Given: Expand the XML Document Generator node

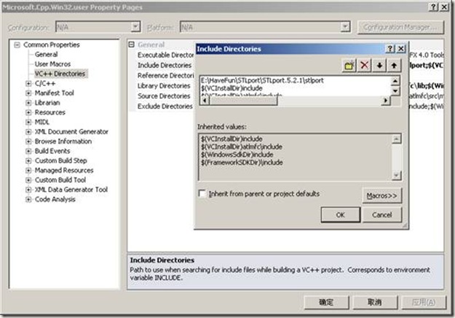Looking at the screenshot, I should click(28, 132).
